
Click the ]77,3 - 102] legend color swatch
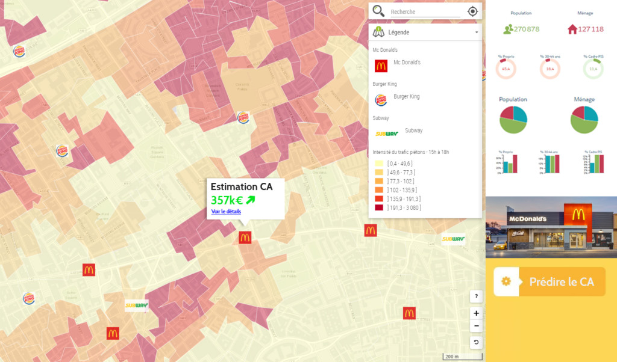pyautogui.click(x=379, y=181)
